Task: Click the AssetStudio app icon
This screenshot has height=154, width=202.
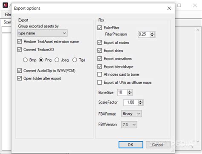Action: pos(6,5)
